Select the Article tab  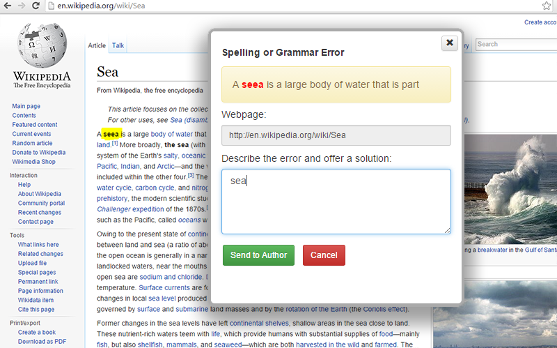[97, 46]
